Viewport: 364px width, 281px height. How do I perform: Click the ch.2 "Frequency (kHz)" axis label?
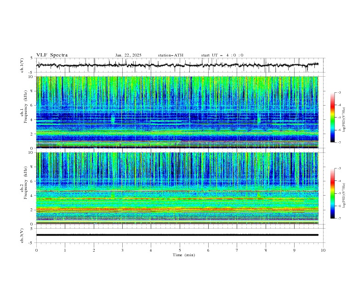pyautogui.click(x=26, y=182)
